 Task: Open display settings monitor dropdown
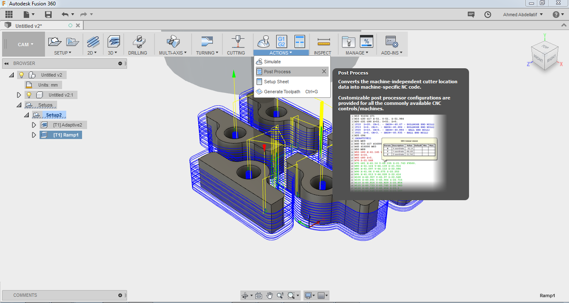(309, 295)
